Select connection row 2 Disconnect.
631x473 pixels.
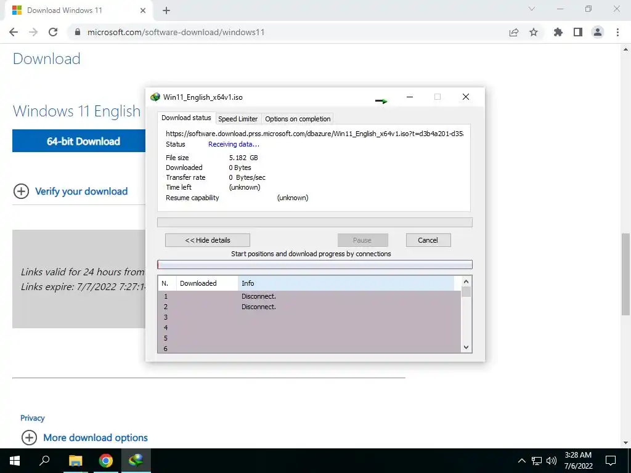point(309,307)
